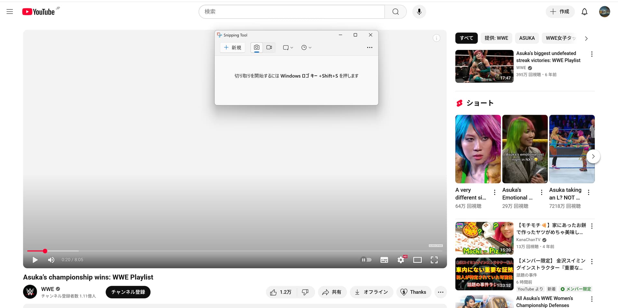This screenshot has height=308, width=618.
Task: Share the video via 共有 button
Action: (332, 292)
